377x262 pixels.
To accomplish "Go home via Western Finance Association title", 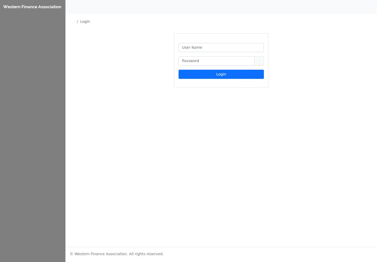I will point(32,7).
